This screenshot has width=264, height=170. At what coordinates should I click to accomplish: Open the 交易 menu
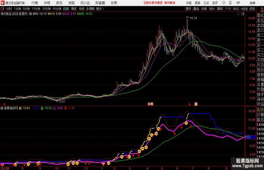point(113,3)
